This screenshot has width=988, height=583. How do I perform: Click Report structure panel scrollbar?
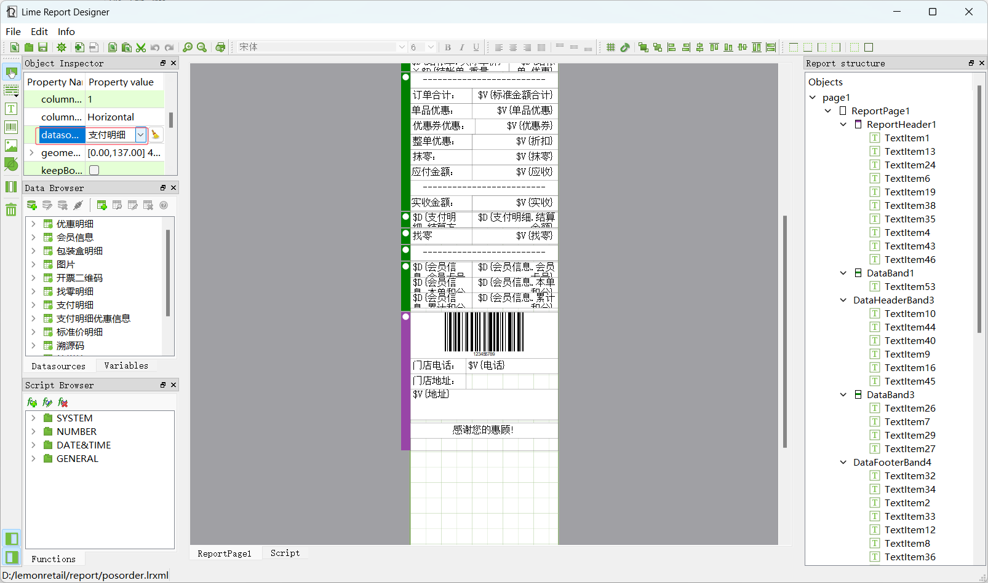[979, 209]
